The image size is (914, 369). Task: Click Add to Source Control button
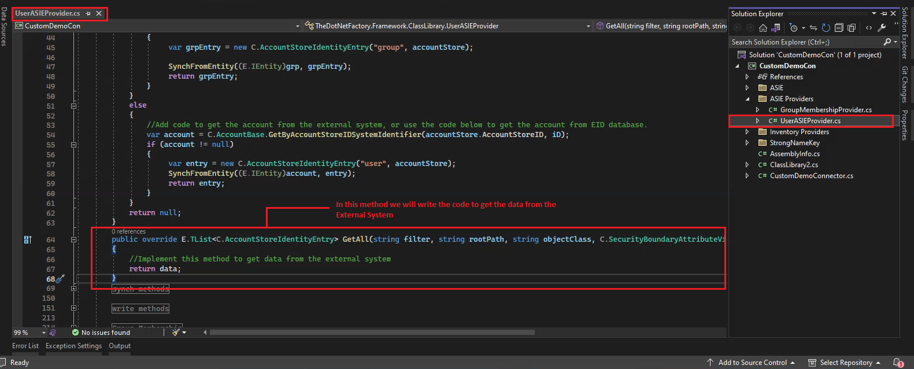(751, 363)
